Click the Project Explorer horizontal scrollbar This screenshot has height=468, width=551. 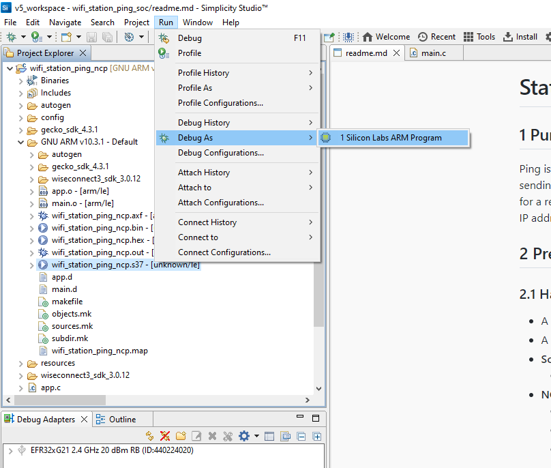(x=60, y=400)
